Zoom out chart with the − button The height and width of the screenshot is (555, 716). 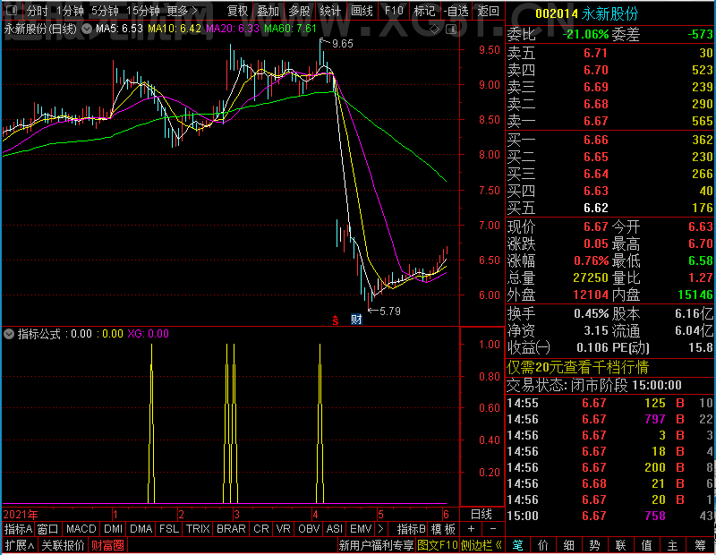pyautogui.click(x=493, y=529)
